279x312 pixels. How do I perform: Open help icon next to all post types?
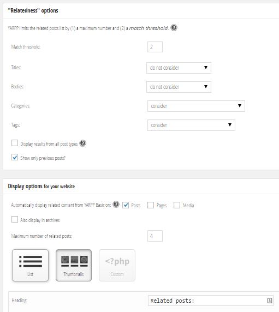coord(82,143)
